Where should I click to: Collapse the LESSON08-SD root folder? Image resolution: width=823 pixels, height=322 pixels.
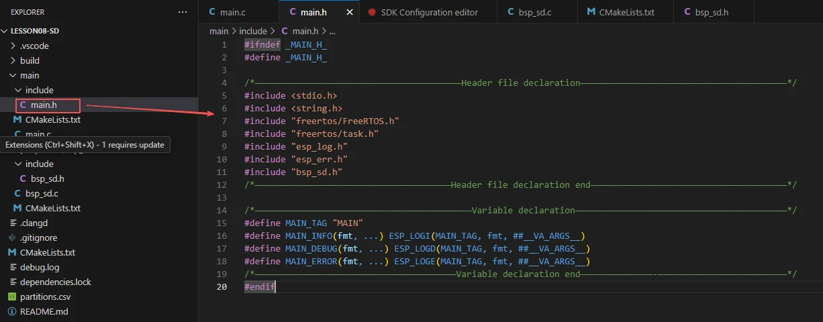point(40,31)
